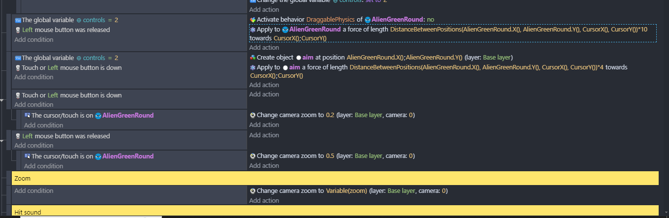Edit the 0.5 camera zoom value
The image size is (669, 218).
(330, 156)
